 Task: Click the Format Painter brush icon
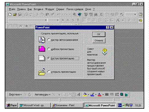click(x=52, y=14)
